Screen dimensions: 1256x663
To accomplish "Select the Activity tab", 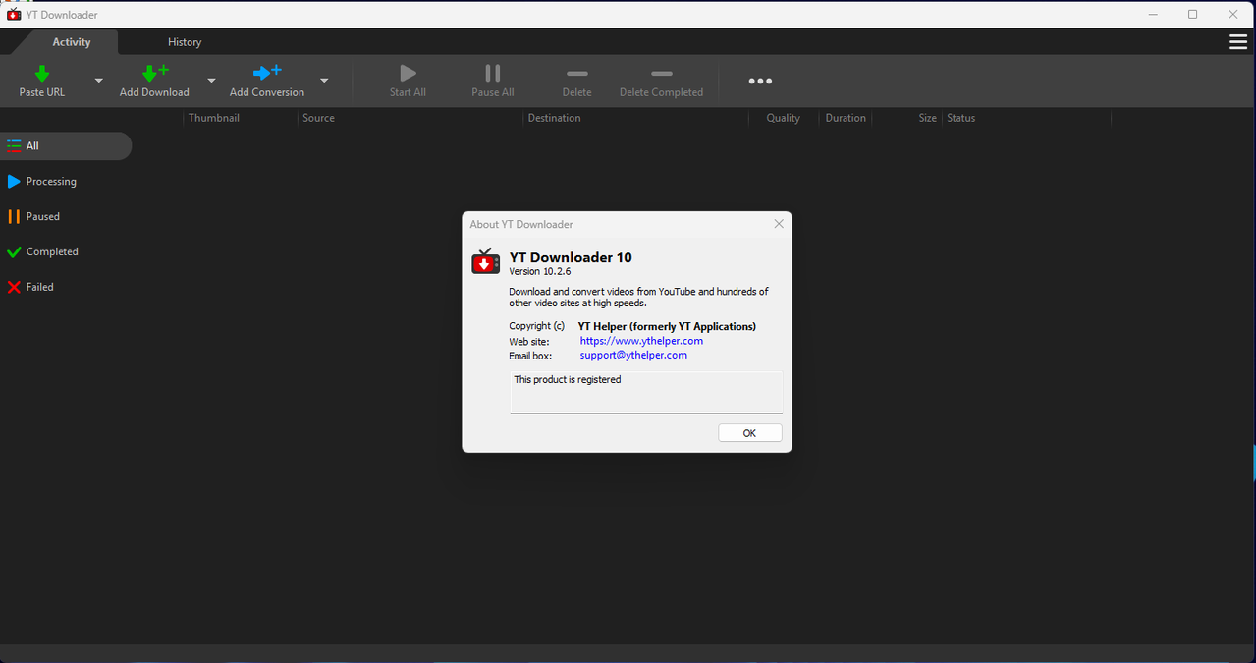I will click(72, 42).
